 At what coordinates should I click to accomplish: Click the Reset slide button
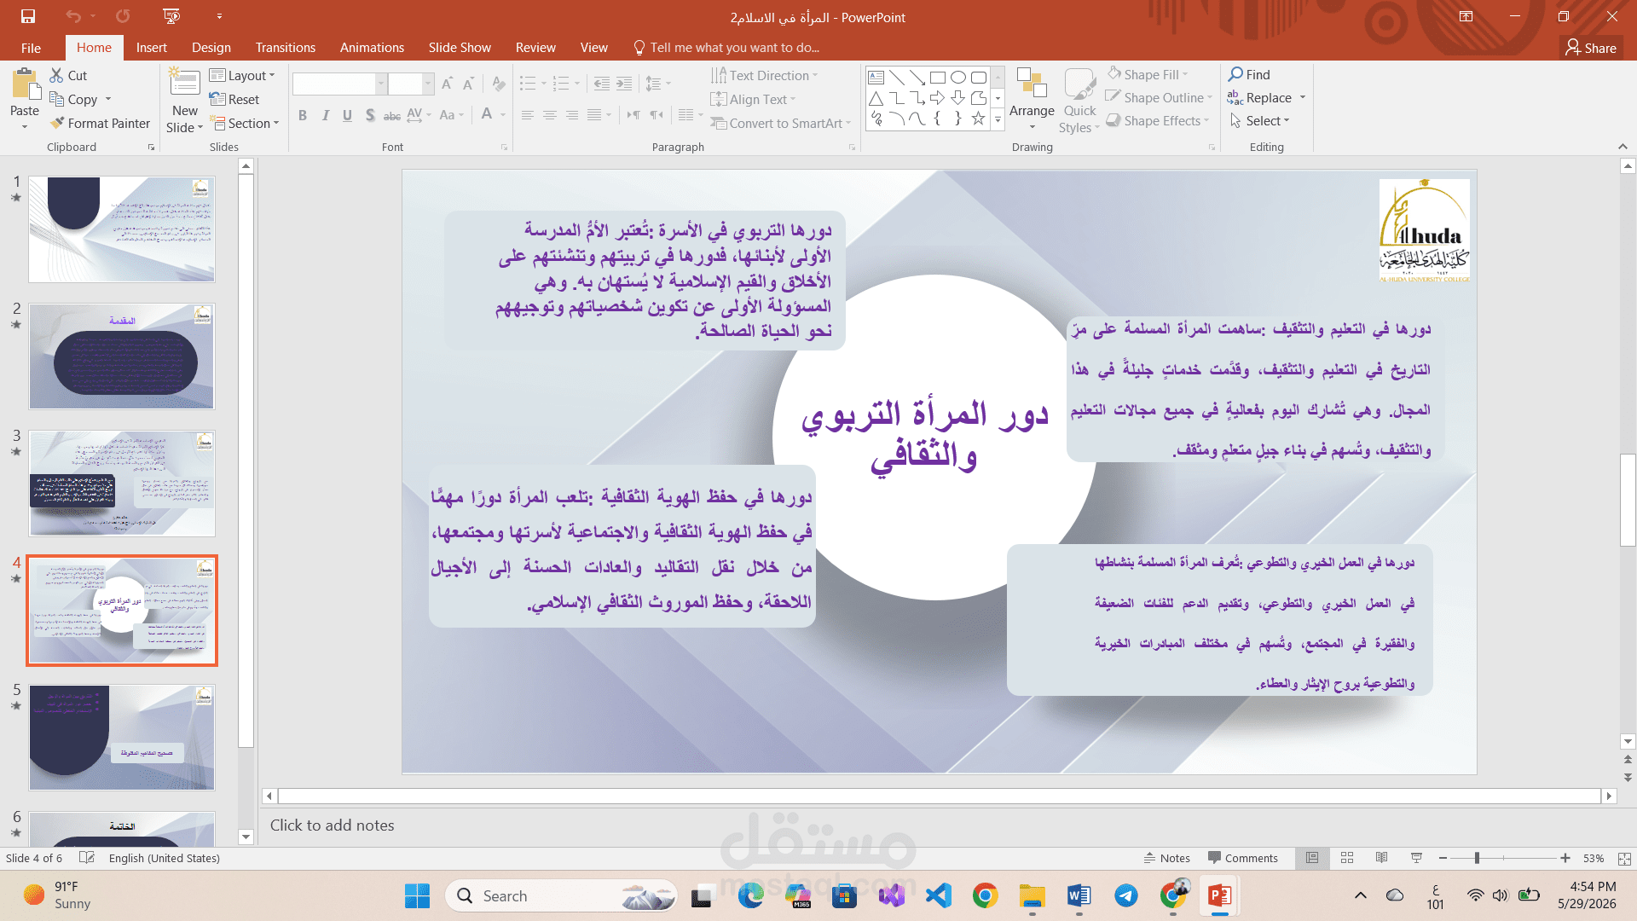tap(234, 99)
